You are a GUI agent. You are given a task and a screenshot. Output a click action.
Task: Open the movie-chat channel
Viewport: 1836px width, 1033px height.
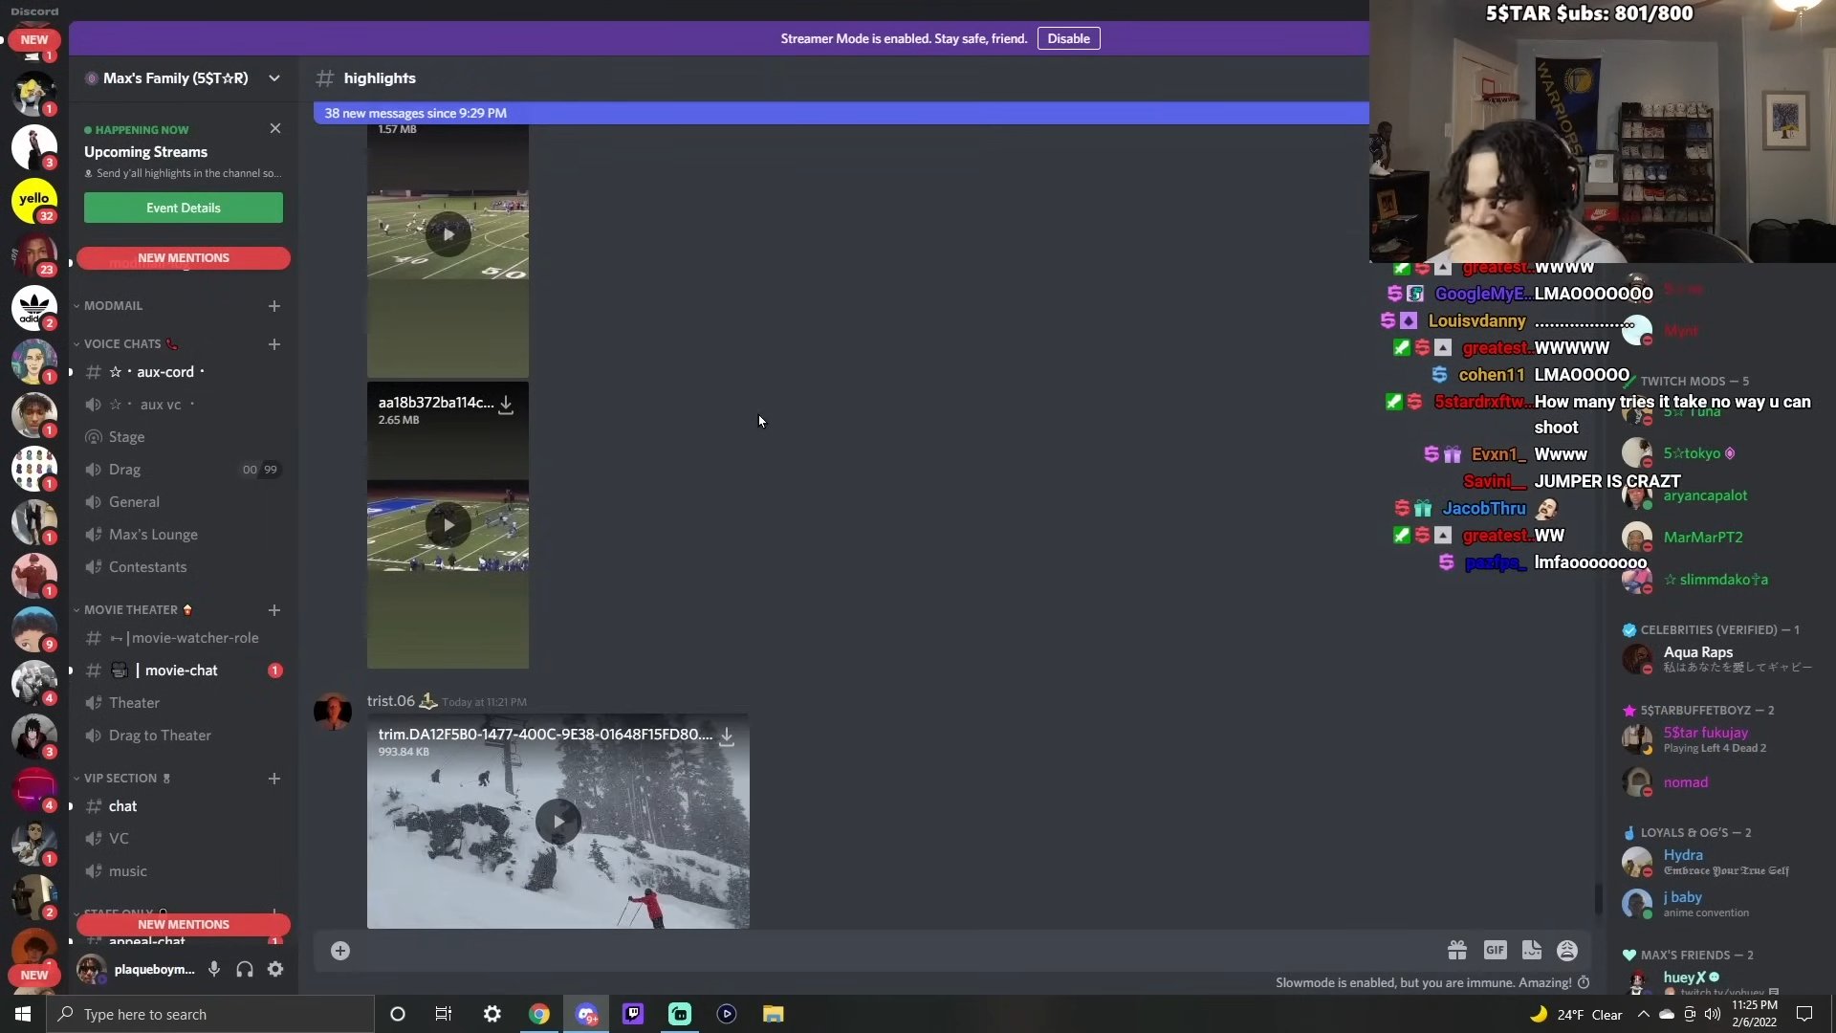(184, 670)
